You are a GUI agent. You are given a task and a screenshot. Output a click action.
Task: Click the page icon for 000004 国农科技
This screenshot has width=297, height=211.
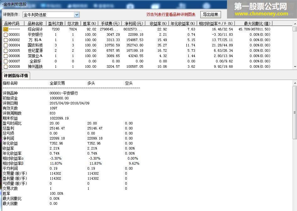click(x=6, y=45)
